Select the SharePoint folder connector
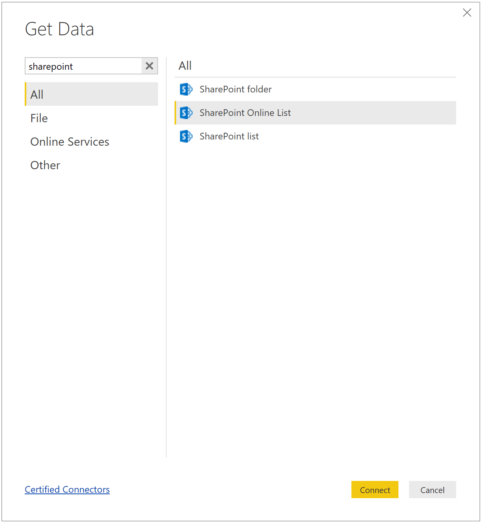This screenshot has height=524, width=482. coord(235,89)
